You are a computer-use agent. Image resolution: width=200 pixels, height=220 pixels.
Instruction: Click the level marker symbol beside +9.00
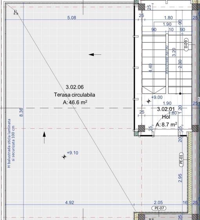tap(149, 101)
